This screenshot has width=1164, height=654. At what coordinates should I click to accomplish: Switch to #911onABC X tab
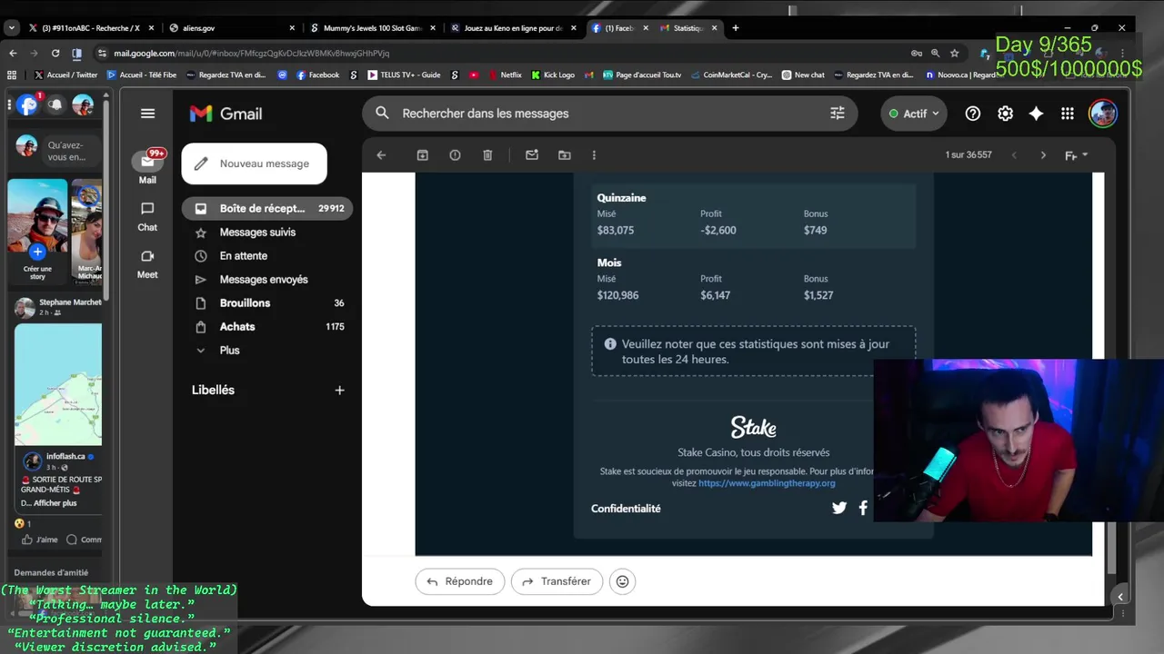point(89,28)
